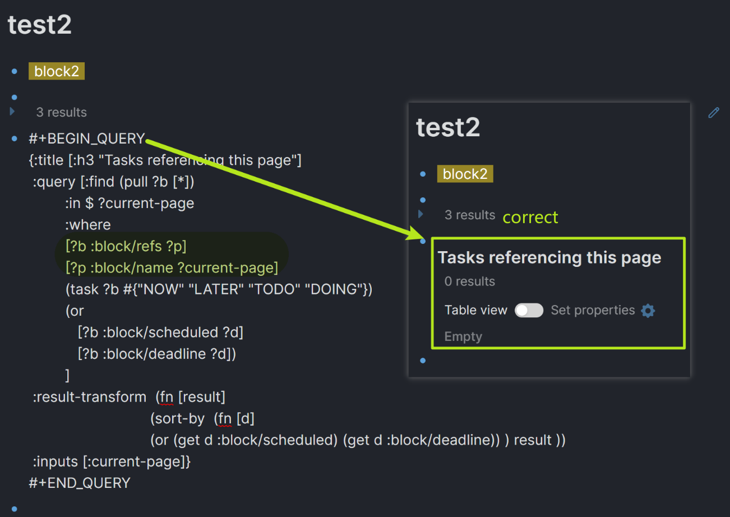Image resolution: width=730 pixels, height=517 pixels.
Task: Click the empty bullet above 3 results
Action: [13, 97]
